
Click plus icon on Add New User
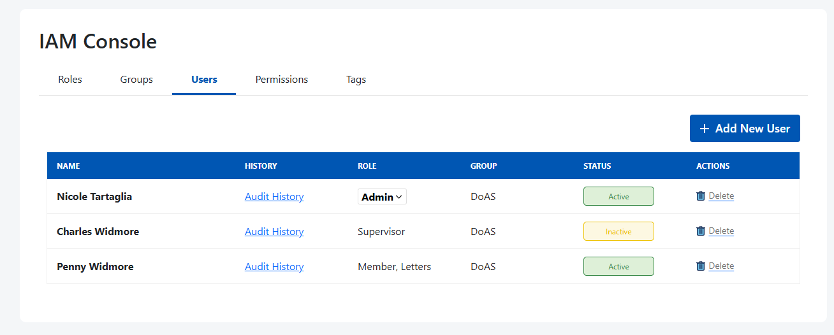705,129
